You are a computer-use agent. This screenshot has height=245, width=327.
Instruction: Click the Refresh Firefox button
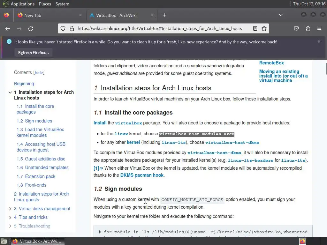33,53
